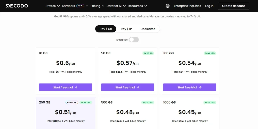Screen dimensions: 258x129
Task: Open the Data for AI dropdown
Action: pos(116,6)
